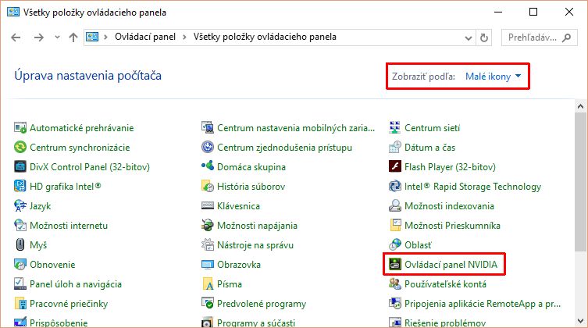Open the Nástroje na správu icon
Viewport: 588px width, 328px height.
(208, 244)
